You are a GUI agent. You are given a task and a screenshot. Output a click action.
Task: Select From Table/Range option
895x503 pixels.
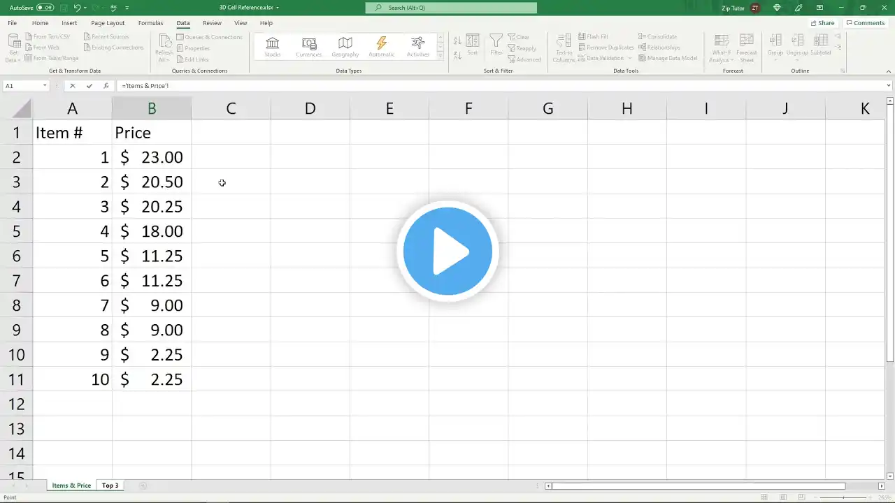(52, 59)
